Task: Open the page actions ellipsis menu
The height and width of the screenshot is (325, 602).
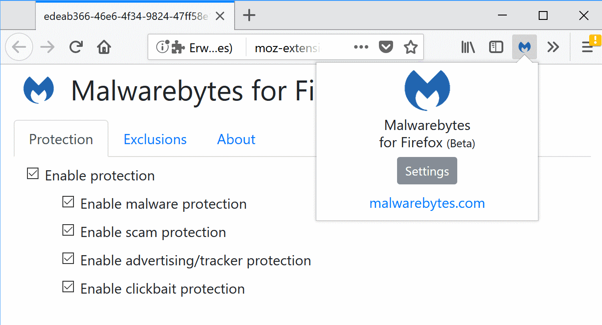Action: [361, 46]
